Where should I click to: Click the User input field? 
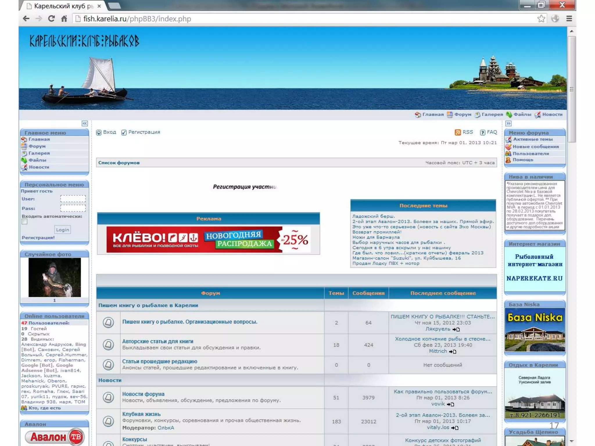[73, 199]
